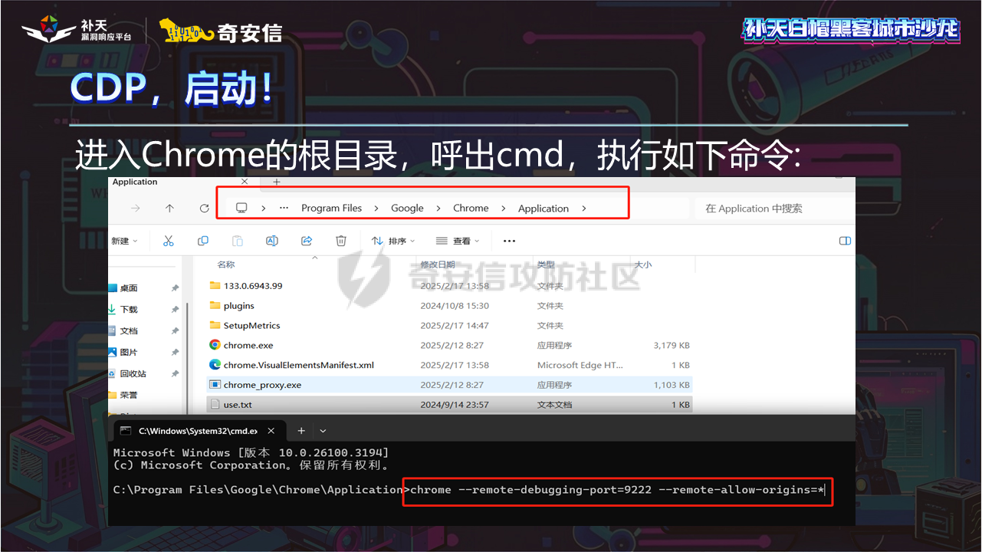Screen dimensions: 982x552
Task: Click the 文本文档 type of use.txt
Action: click(x=554, y=404)
